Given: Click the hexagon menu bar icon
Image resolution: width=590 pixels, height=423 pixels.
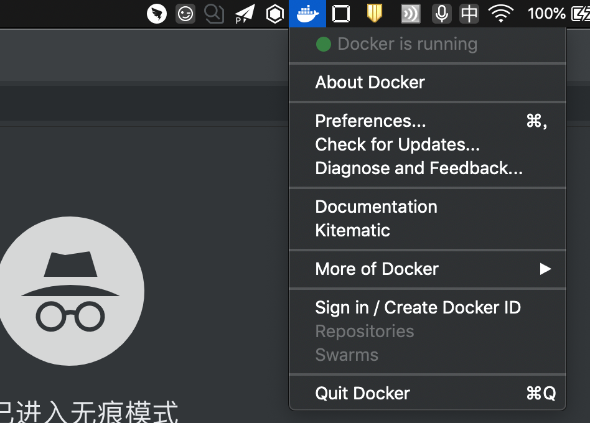Looking at the screenshot, I should 274,14.
